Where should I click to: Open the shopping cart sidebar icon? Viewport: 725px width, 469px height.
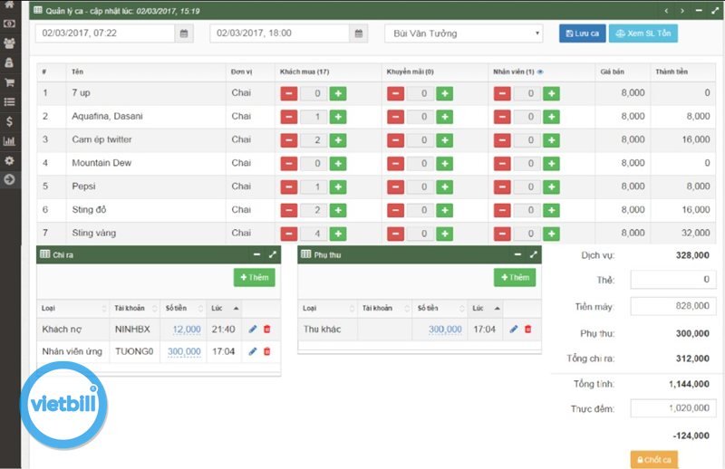[9, 82]
